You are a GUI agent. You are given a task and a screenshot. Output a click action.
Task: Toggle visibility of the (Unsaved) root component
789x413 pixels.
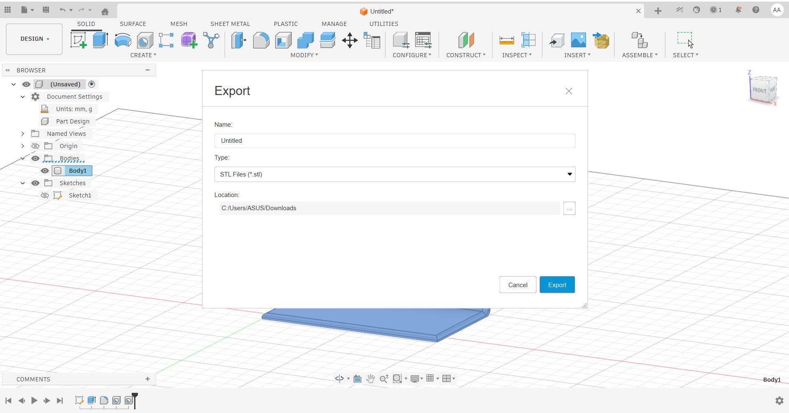pyautogui.click(x=26, y=84)
